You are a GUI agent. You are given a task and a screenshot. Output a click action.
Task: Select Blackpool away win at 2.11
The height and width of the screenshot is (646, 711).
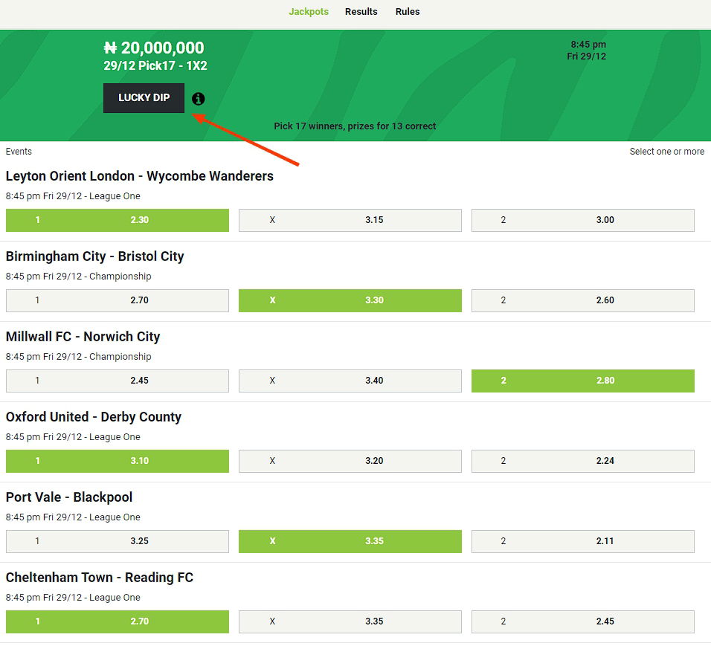(582, 541)
